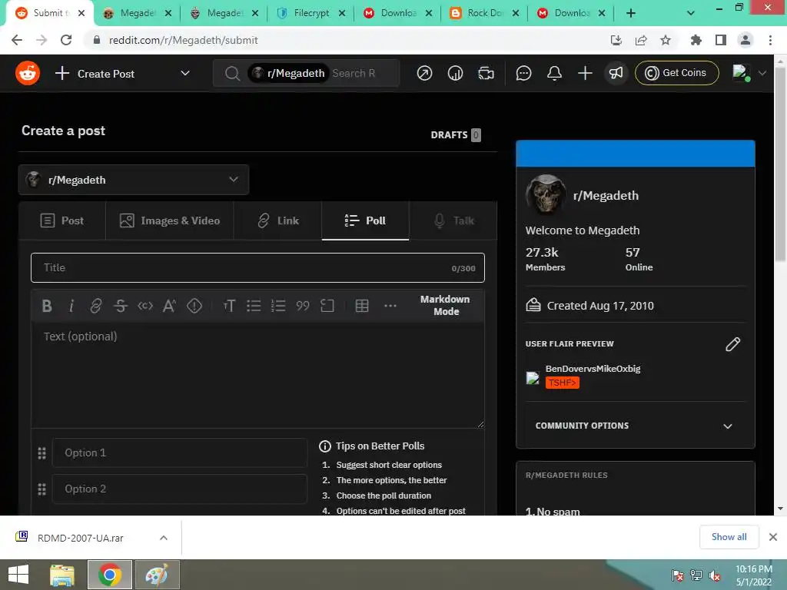This screenshot has height=590, width=787.
Task: Open Drafts list
Action: tap(456, 135)
